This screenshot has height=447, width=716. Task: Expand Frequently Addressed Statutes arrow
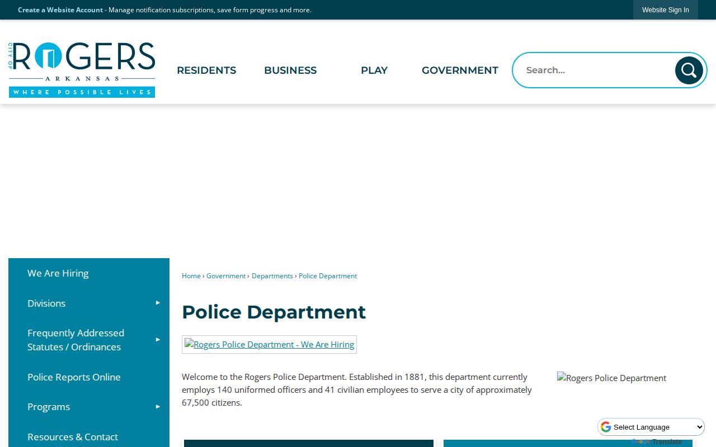point(158,340)
